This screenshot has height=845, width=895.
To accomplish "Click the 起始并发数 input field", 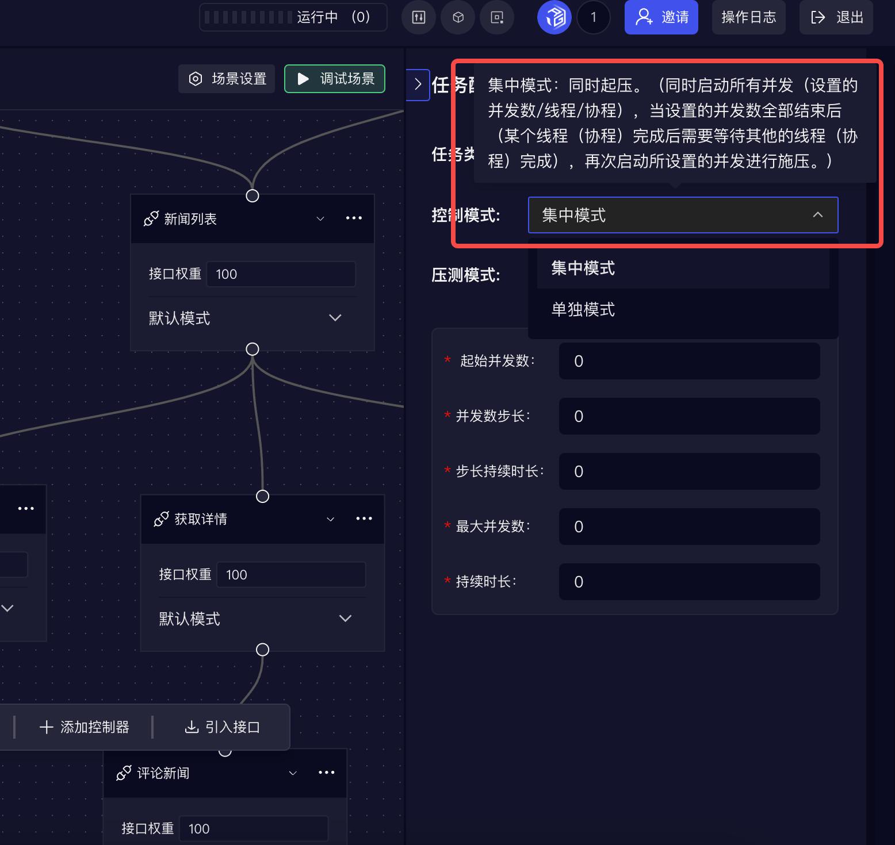I will point(690,361).
